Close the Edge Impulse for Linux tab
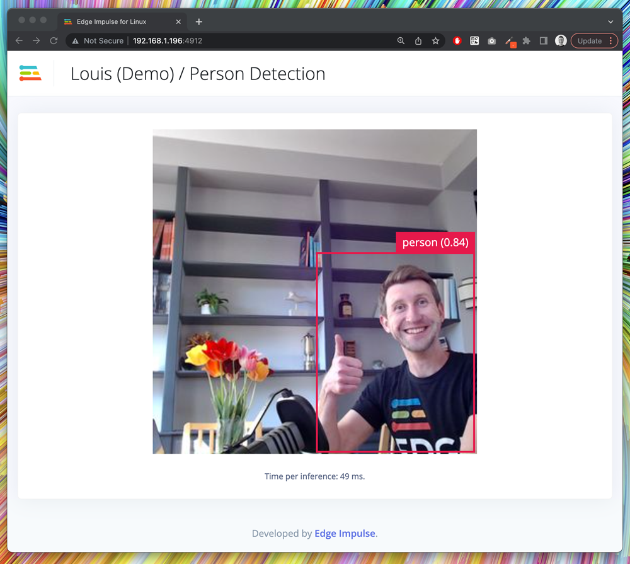The image size is (630, 564). [x=178, y=21]
